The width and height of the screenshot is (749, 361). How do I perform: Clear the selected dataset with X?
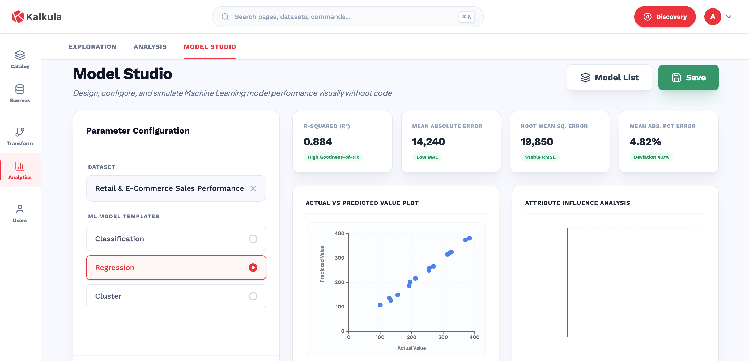point(253,188)
